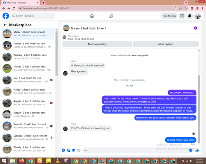Screen dimensions: 206x164
Task: Open Randall 2 bed 1 bath conversation
Action: pyautogui.click(x=28, y=126)
